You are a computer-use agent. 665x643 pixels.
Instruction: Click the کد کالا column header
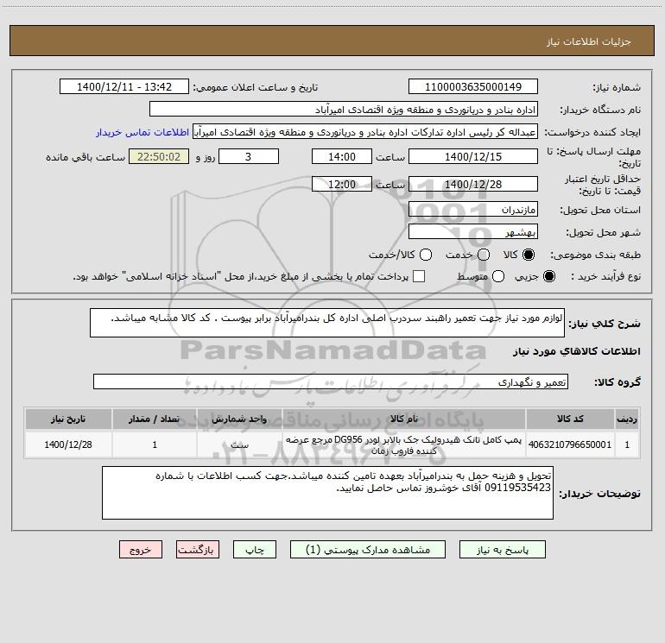coord(570,419)
